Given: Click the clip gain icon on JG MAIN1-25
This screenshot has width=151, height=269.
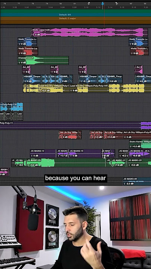Looking at the screenshot, I should point(129,165).
